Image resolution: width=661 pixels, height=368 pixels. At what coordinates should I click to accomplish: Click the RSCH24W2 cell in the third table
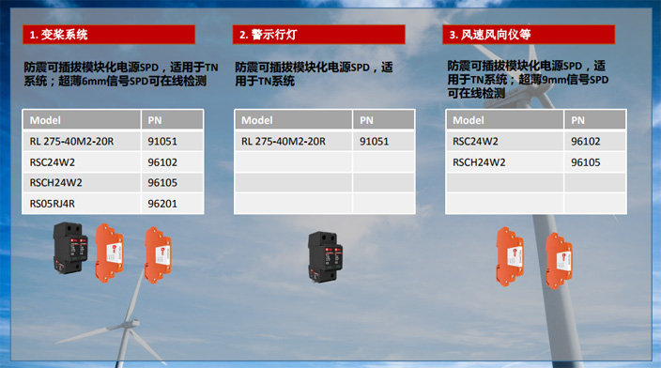tap(505, 162)
